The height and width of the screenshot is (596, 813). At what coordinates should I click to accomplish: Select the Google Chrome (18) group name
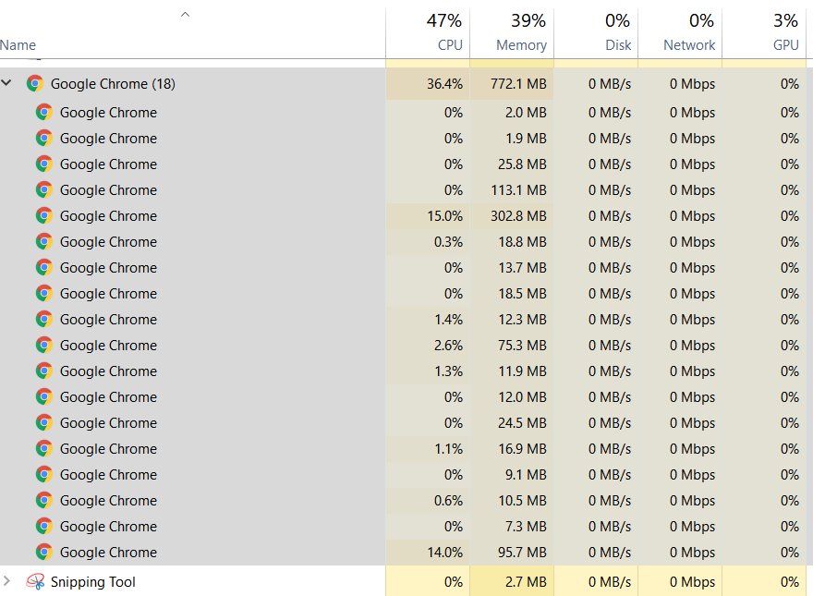tap(113, 83)
